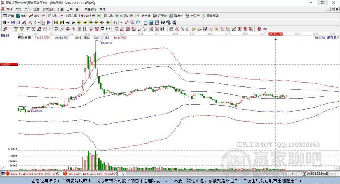Open the 板块 sectors view
Screen dimensions: 340x184
tap(22, 16)
